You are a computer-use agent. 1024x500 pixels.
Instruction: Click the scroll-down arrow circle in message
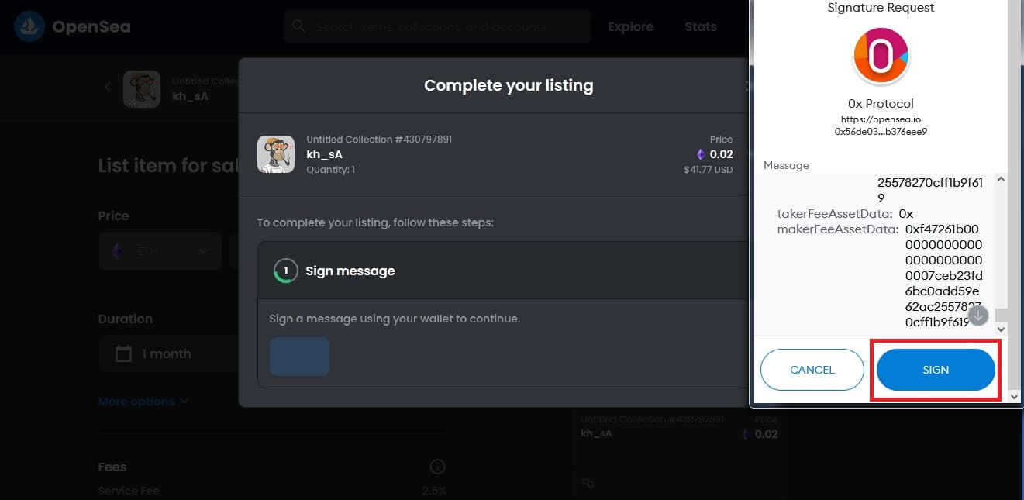point(978,315)
